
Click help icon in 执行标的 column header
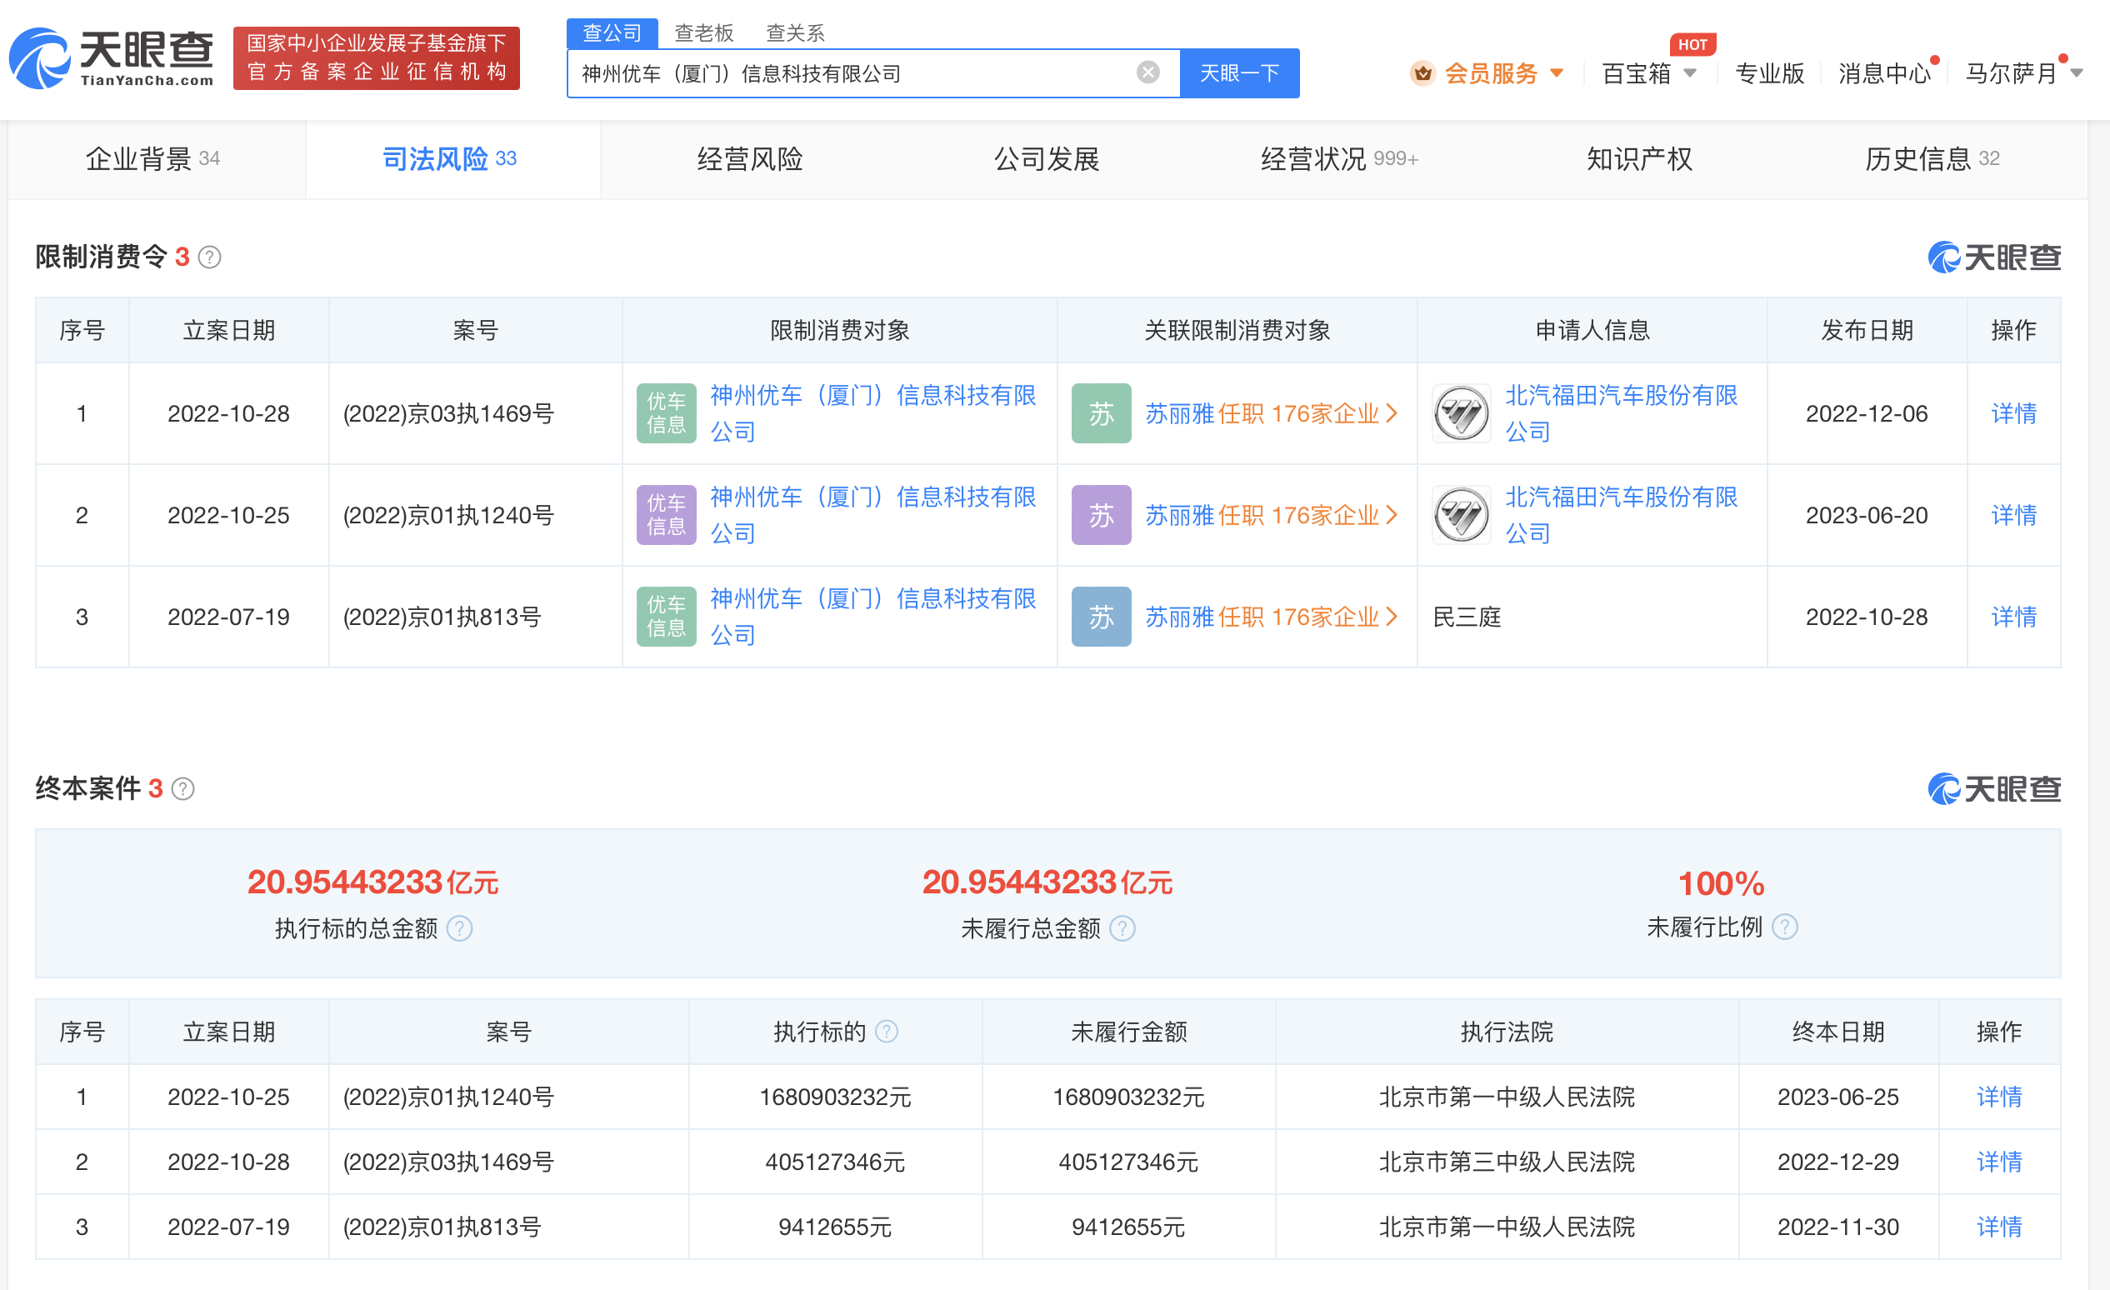tap(887, 1032)
